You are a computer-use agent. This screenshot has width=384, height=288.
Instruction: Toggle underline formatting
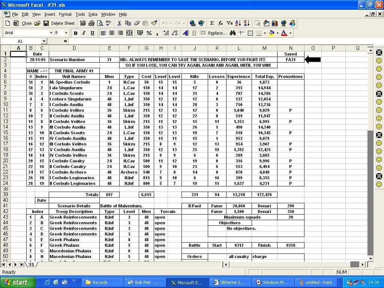click(92, 33)
